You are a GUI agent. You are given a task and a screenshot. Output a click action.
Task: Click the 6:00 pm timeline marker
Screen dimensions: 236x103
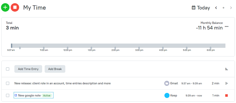210,48
